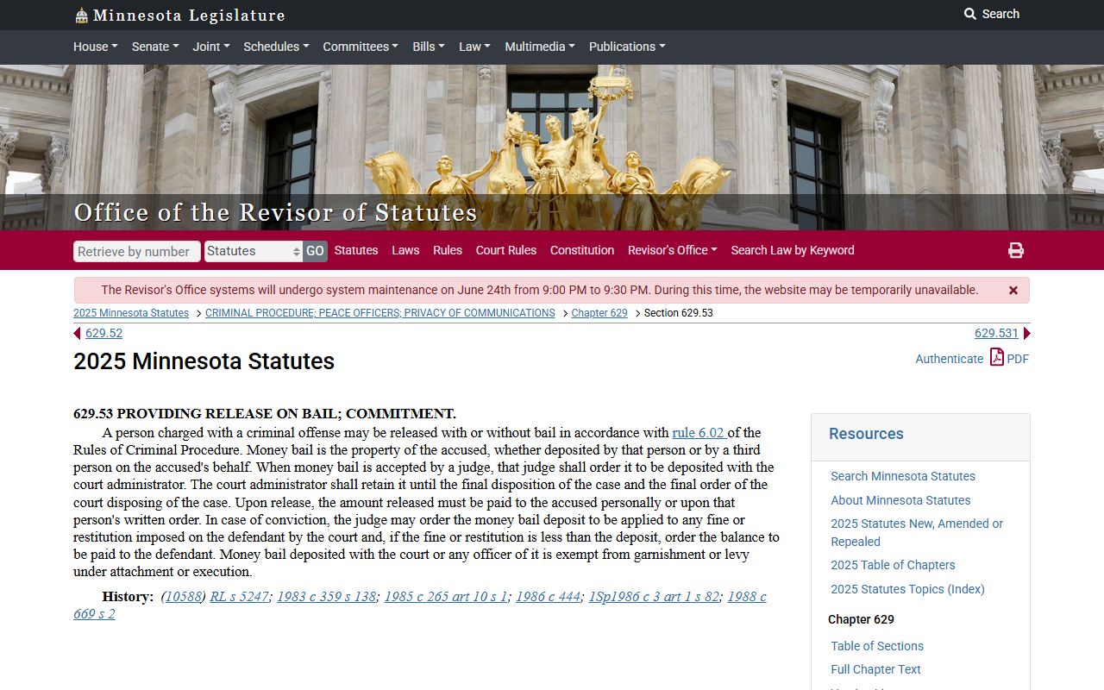The height and width of the screenshot is (690, 1104).
Task: Open 2025 Statutes Topics (Index) link
Action: (907, 589)
